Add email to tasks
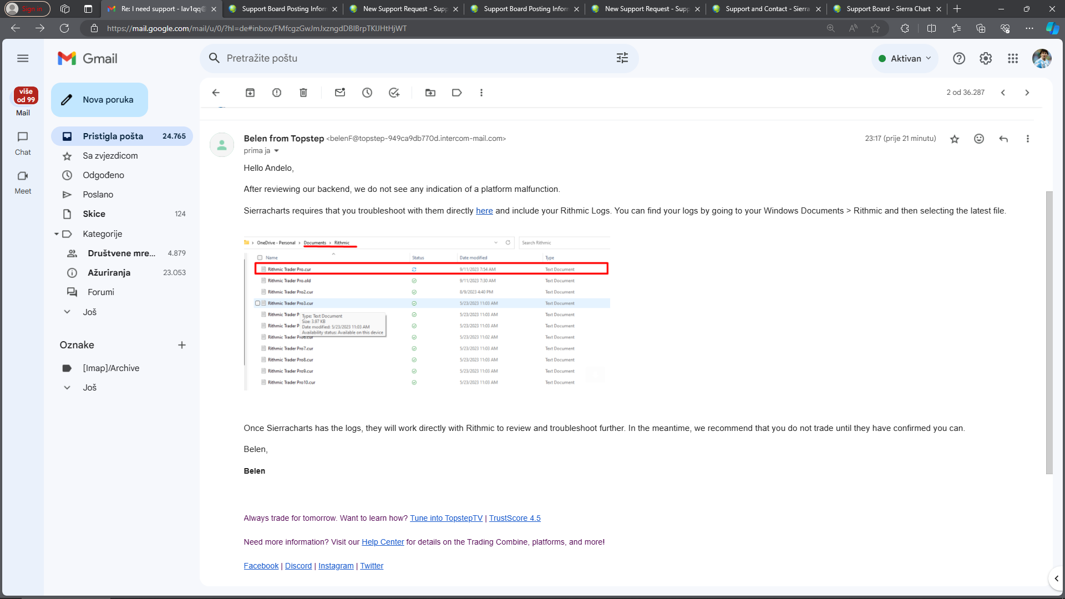This screenshot has height=599, width=1065. (x=394, y=93)
